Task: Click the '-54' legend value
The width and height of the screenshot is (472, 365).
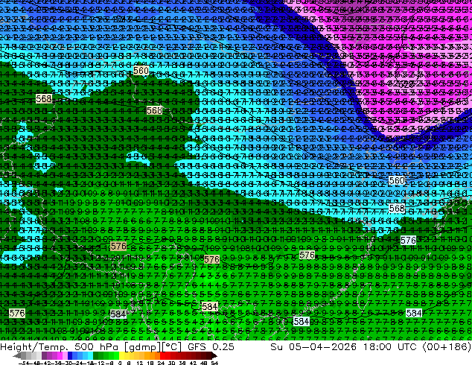Action: coord(24,363)
